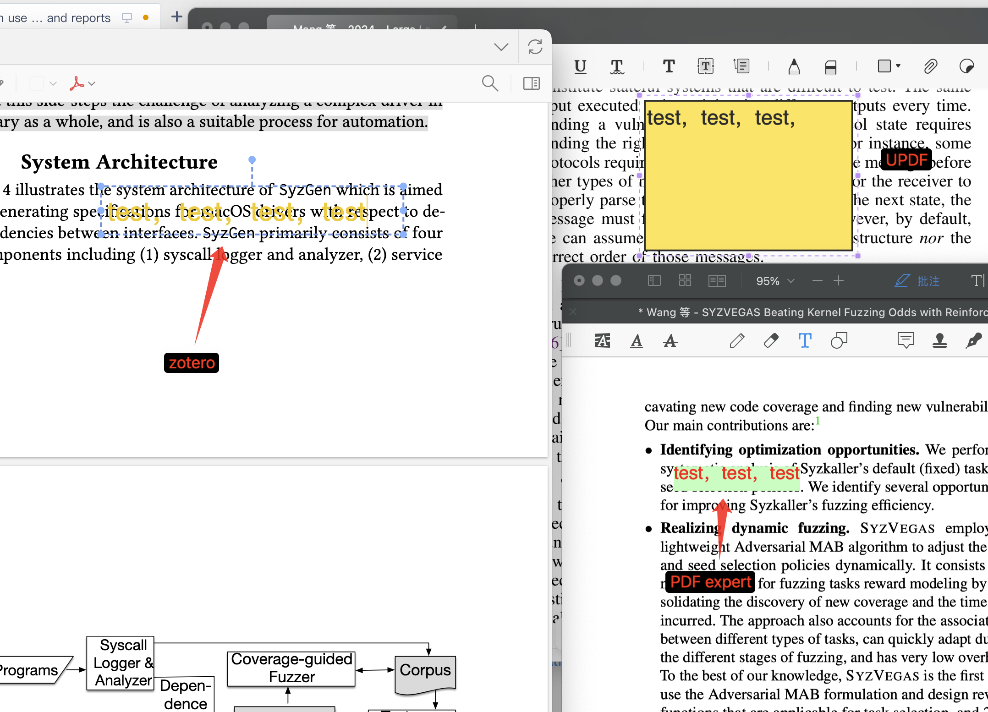Click the plus zoom-in button
The width and height of the screenshot is (988, 712).
[x=839, y=280]
